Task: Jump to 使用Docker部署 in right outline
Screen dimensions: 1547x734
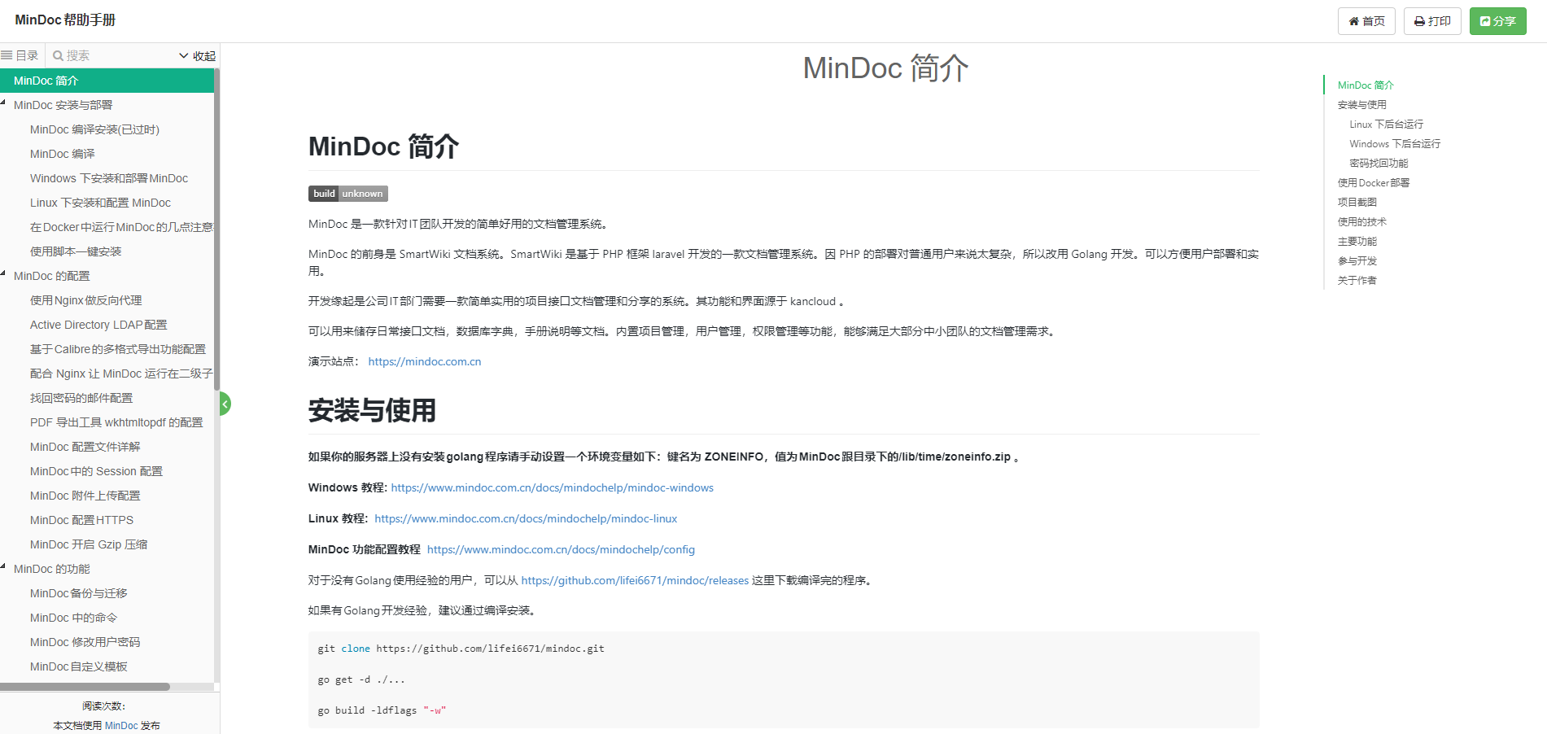Action: (x=1373, y=183)
